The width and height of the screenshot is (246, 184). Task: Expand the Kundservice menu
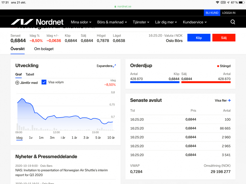pyautogui.click(x=195, y=22)
